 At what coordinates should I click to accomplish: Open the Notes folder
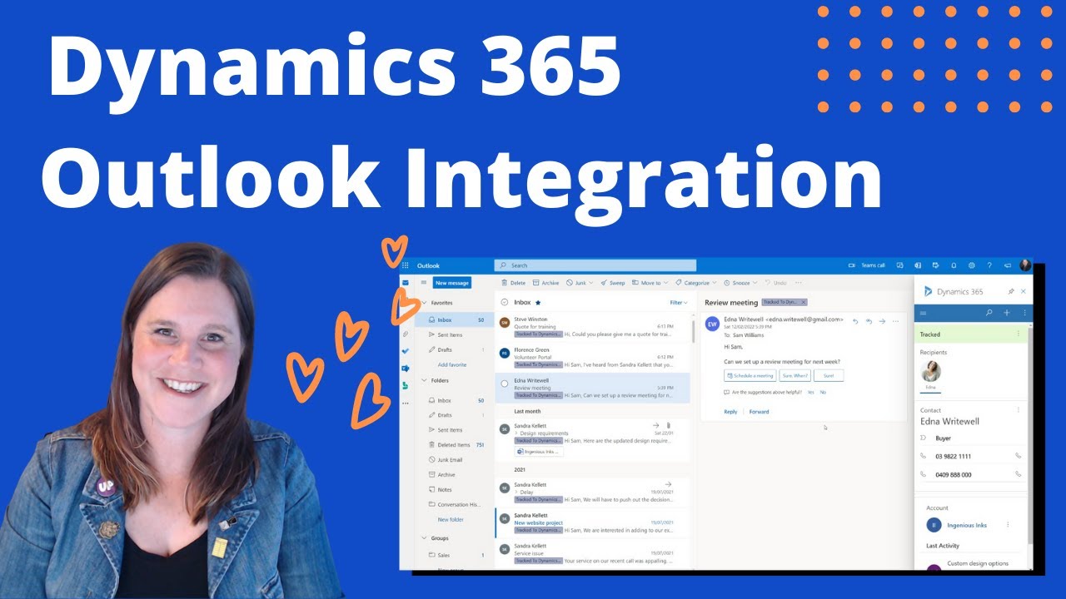coord(456,489)
